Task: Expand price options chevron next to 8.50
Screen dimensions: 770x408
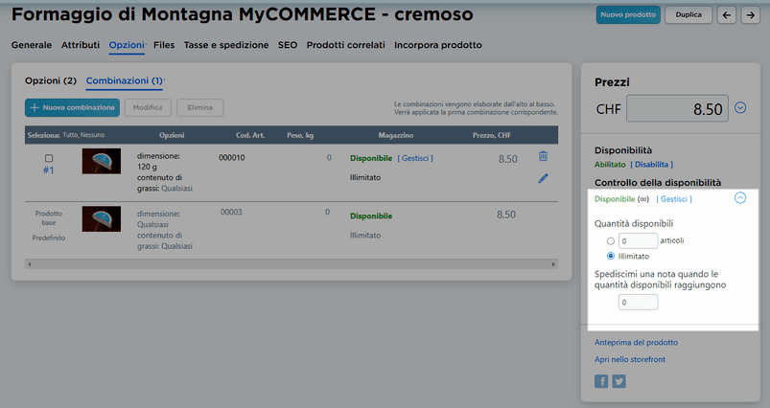Action: 740,108
